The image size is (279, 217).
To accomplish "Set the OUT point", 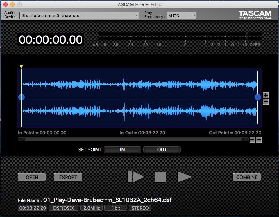I will tap(162, 150).
